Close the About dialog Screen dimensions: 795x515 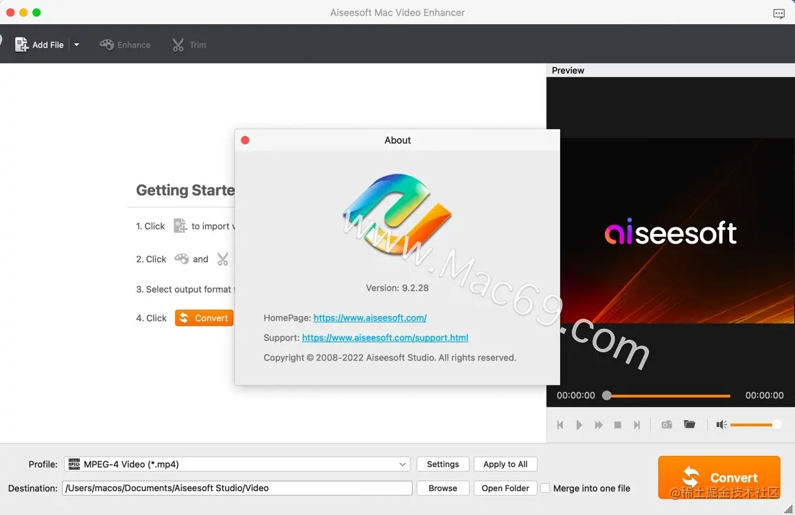[245, 140]
